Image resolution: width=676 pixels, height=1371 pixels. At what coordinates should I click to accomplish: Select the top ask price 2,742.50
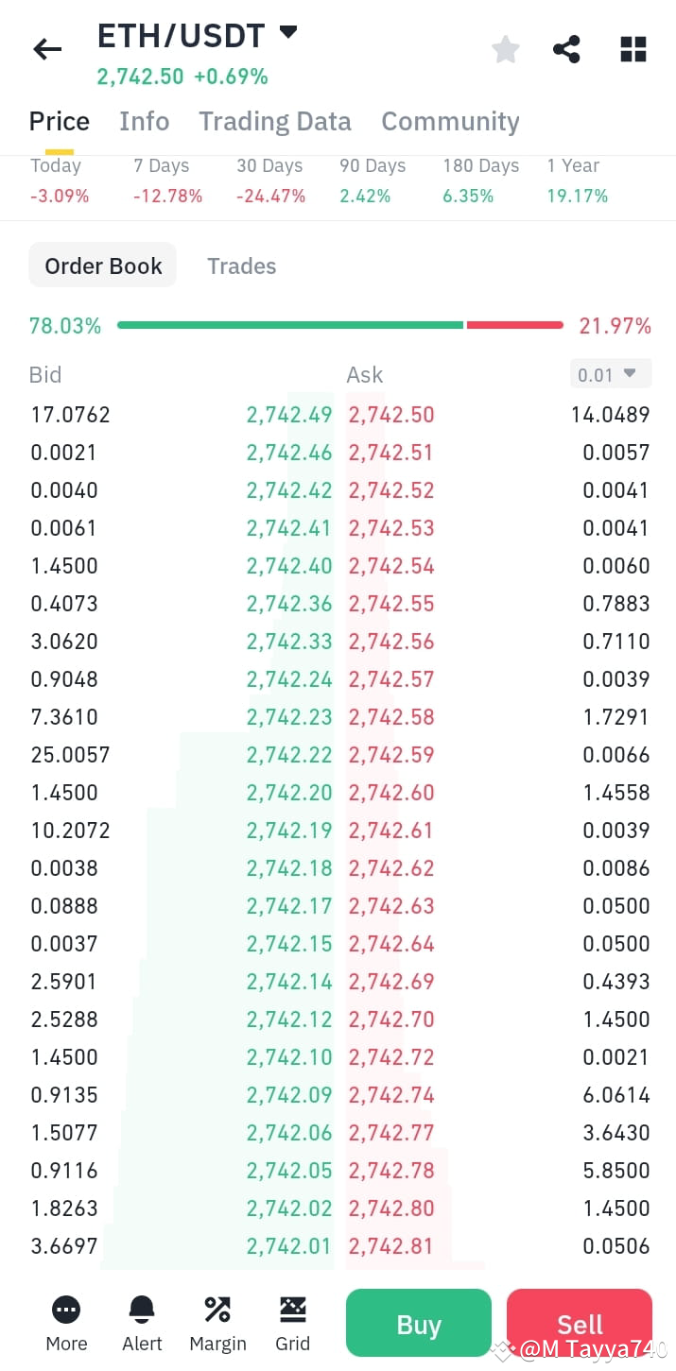point(390,414)
